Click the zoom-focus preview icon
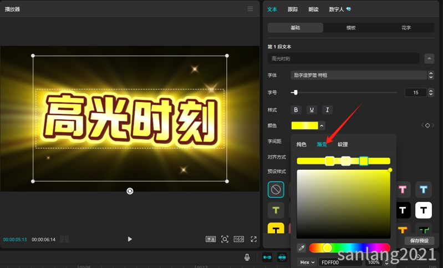Screen dimensions: 443x268 point(225,239)
